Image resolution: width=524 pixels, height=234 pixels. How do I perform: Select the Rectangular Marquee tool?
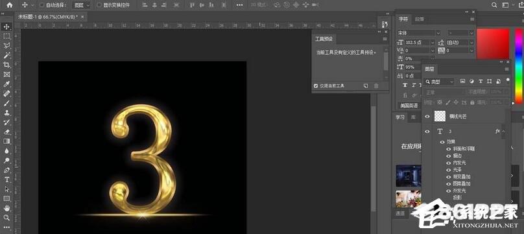[6, 36]
